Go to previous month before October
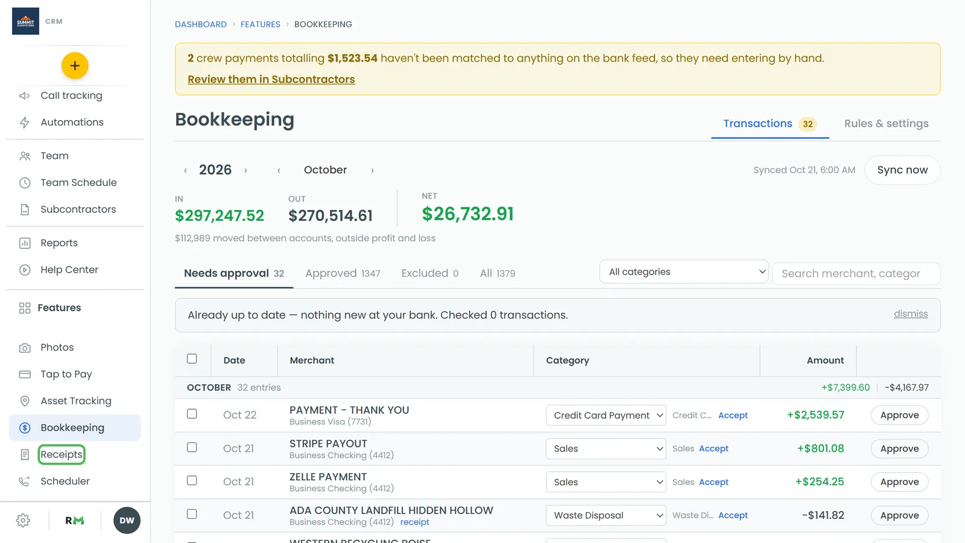This screenshot has height=543, width=965. 279,171
